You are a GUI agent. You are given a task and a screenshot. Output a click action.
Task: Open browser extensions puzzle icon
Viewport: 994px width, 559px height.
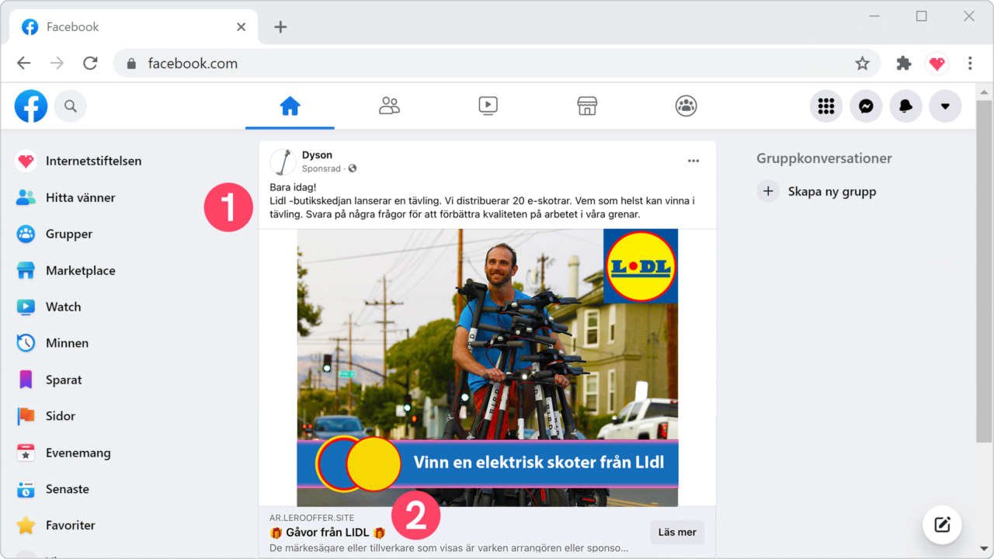click(903, 64)
